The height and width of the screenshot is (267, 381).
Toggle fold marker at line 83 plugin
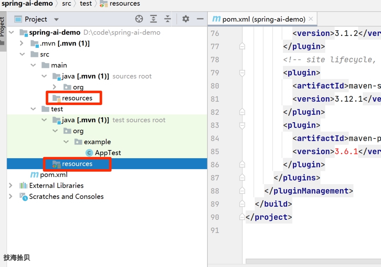pyautogui.click(x=242, y=125)
